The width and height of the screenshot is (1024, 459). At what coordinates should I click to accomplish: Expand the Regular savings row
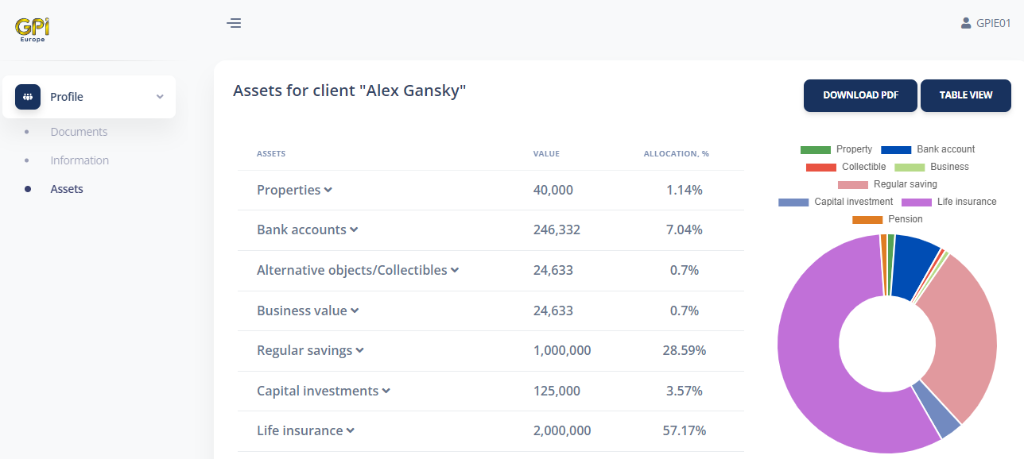pos(310,350)
